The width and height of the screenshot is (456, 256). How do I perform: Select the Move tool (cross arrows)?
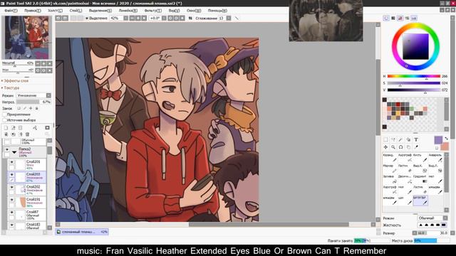coord(385,147)
